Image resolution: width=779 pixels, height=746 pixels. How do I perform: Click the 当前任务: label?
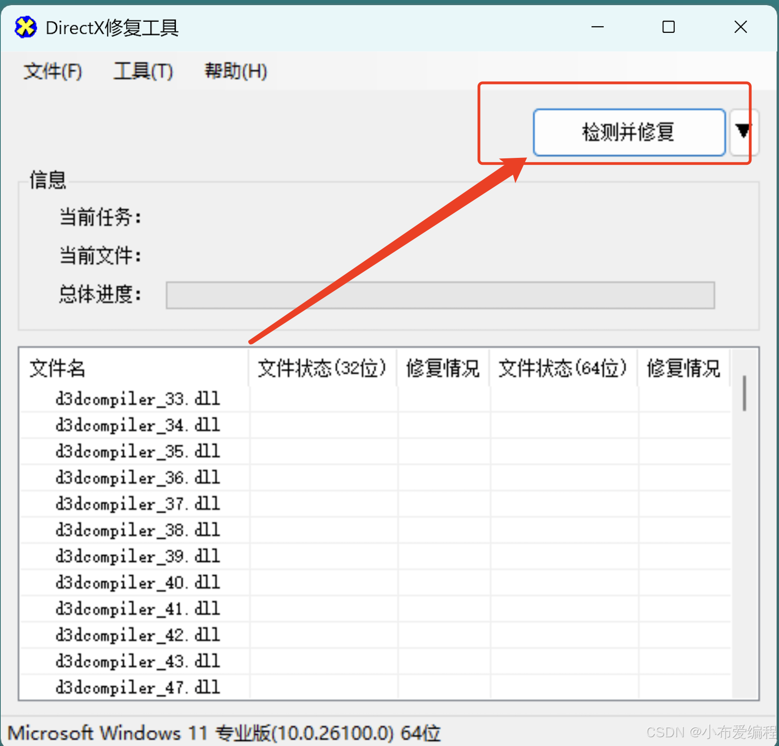click(100, 217)
